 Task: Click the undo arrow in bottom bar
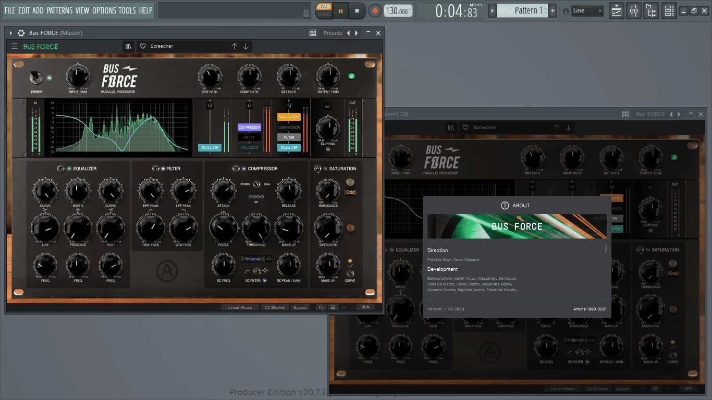click(321, 307)
